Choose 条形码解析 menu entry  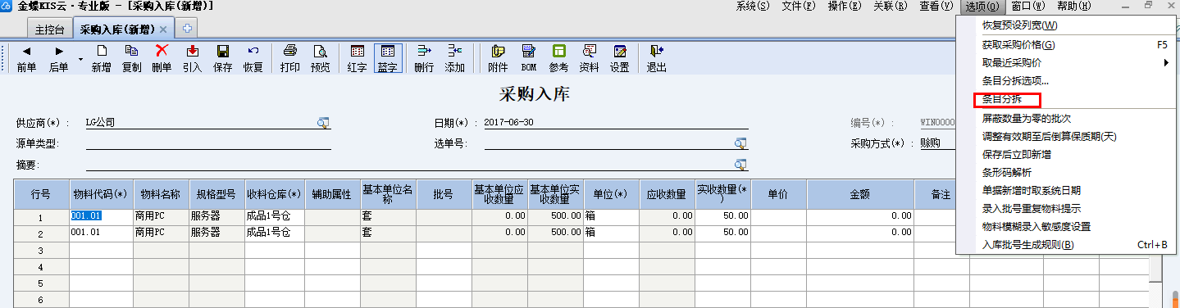tap(1067, 173)
